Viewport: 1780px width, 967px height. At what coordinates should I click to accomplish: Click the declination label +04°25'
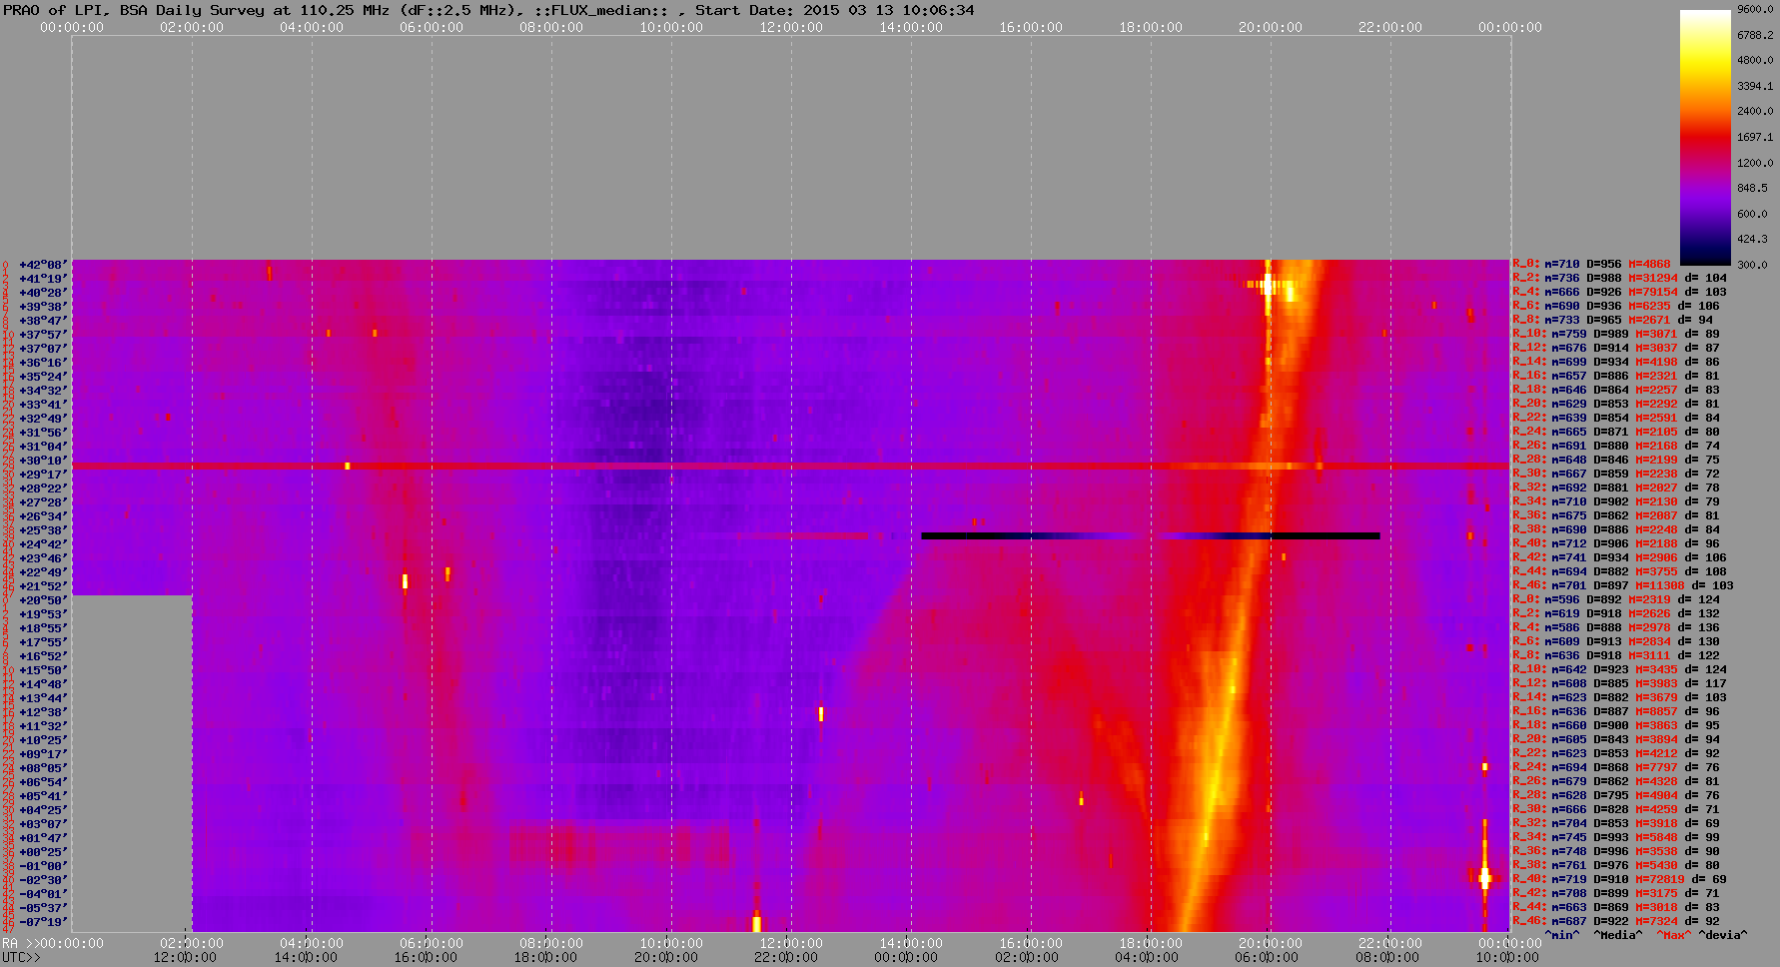pyautogui.click(x=43, y=810)
